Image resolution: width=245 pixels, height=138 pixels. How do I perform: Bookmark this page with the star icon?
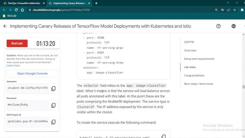coord(235,10)
